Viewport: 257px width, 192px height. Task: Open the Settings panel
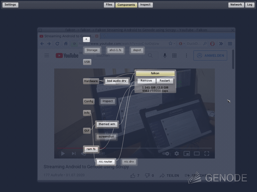point(10,5)
